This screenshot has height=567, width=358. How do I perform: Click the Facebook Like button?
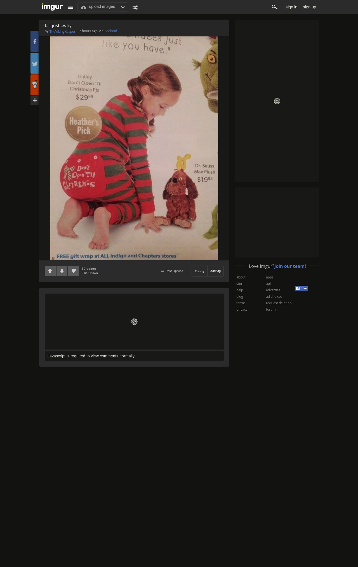click(302, 289)
